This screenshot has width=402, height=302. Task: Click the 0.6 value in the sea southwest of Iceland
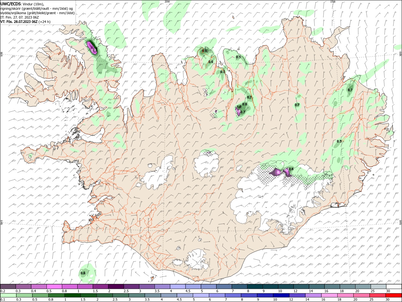[x=83, y=273]
